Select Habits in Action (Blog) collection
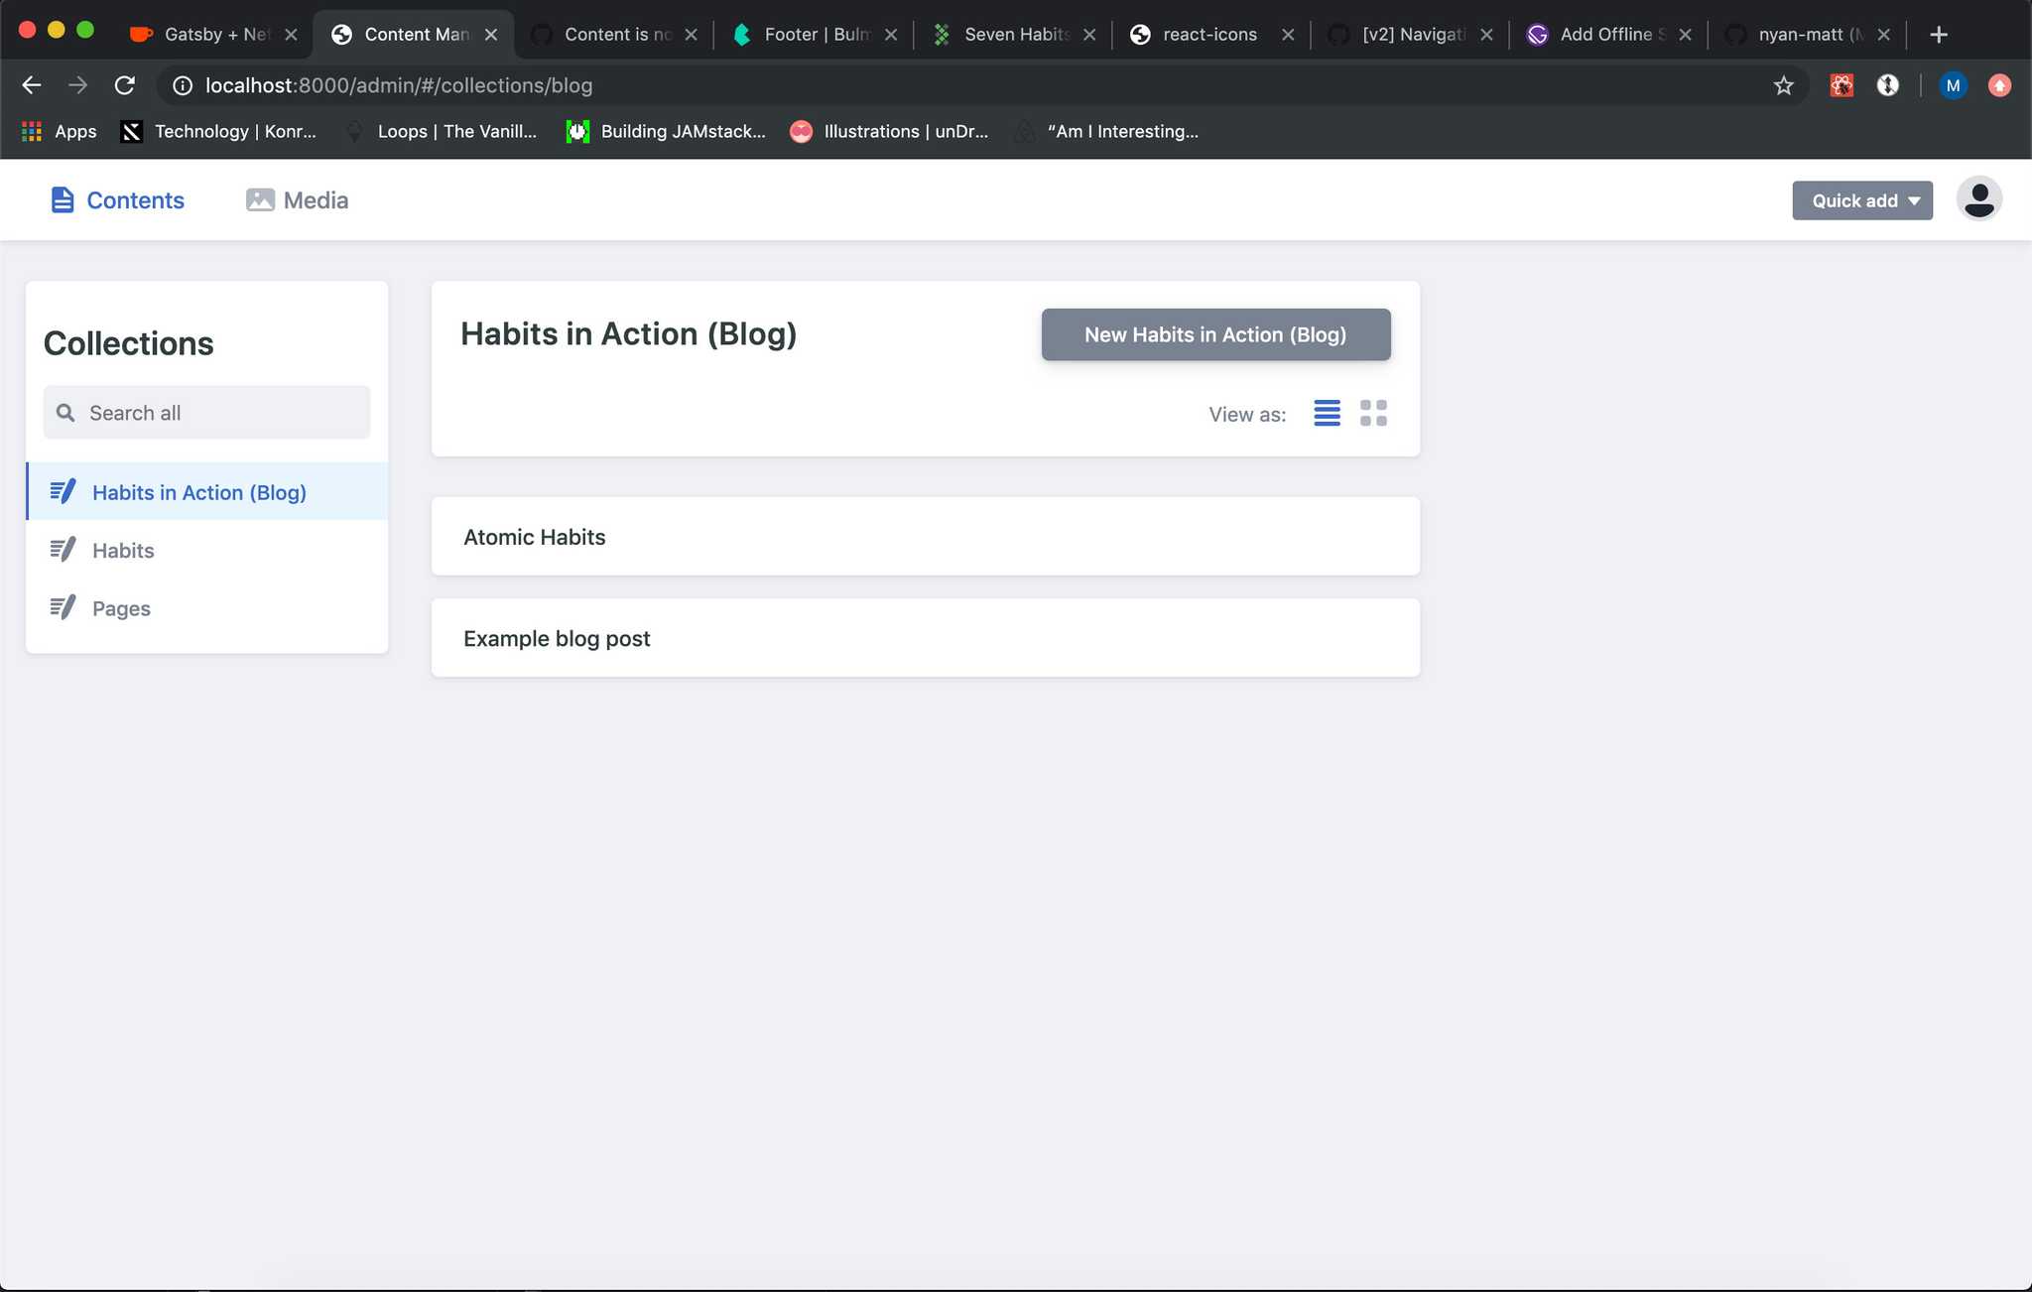Viewport: 2032px width, 1292px height. [207, 491]
